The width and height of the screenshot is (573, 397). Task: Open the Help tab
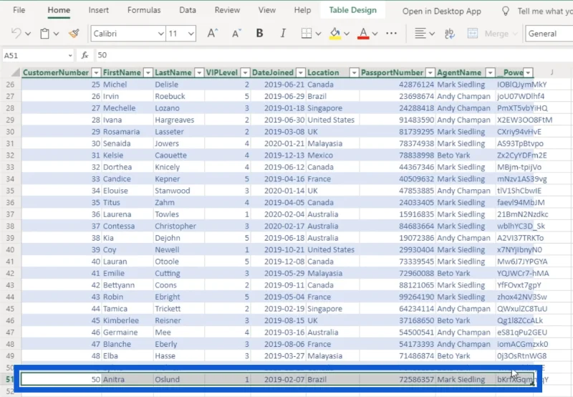[302, 10]
